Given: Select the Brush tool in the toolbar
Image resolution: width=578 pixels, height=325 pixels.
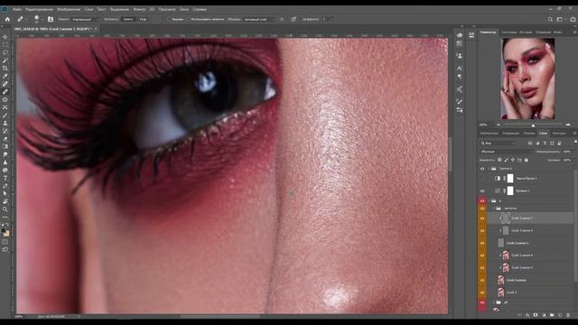Looking at the screenshot, I should [5, 116].
